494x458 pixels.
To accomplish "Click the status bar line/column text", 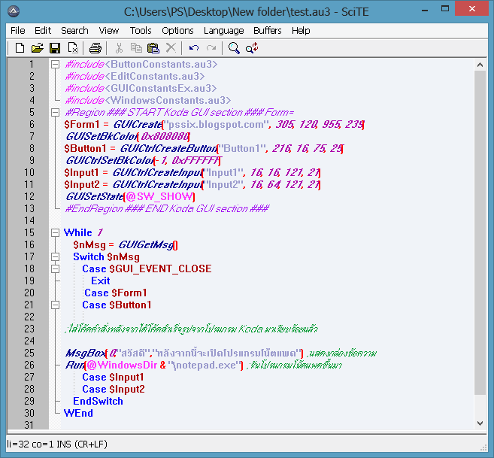I will [x=57, y=444].
